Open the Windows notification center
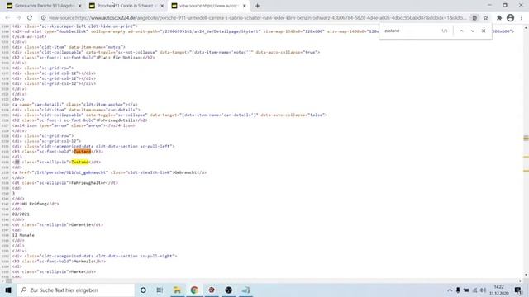This screenshot has height=297, width=529. click(518, 290)
